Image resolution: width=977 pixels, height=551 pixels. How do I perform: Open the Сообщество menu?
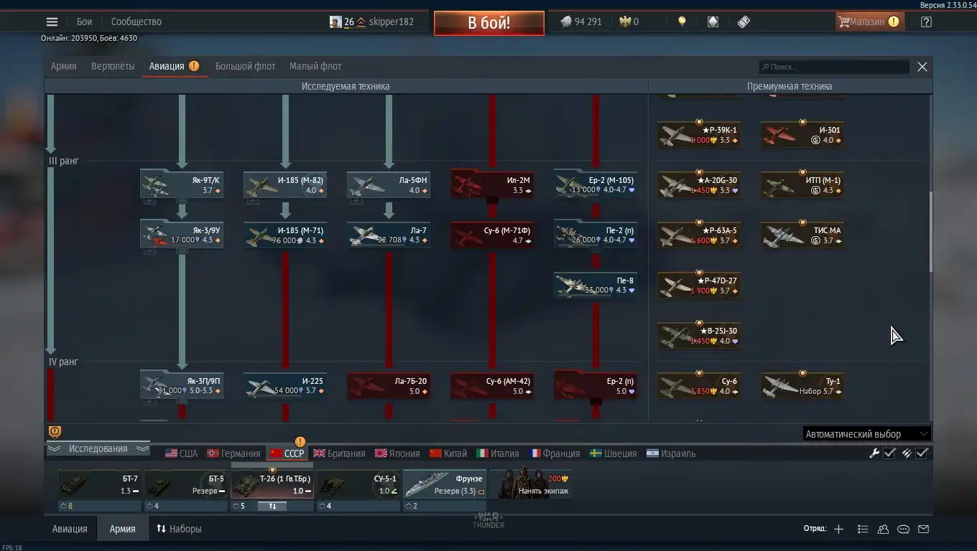[136, 22]
